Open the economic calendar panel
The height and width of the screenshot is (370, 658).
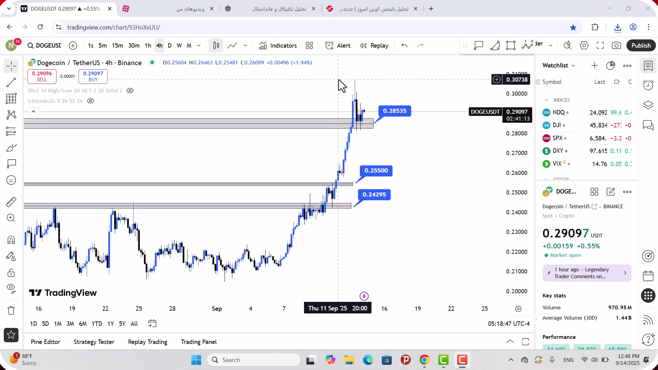tap(648, 276)
